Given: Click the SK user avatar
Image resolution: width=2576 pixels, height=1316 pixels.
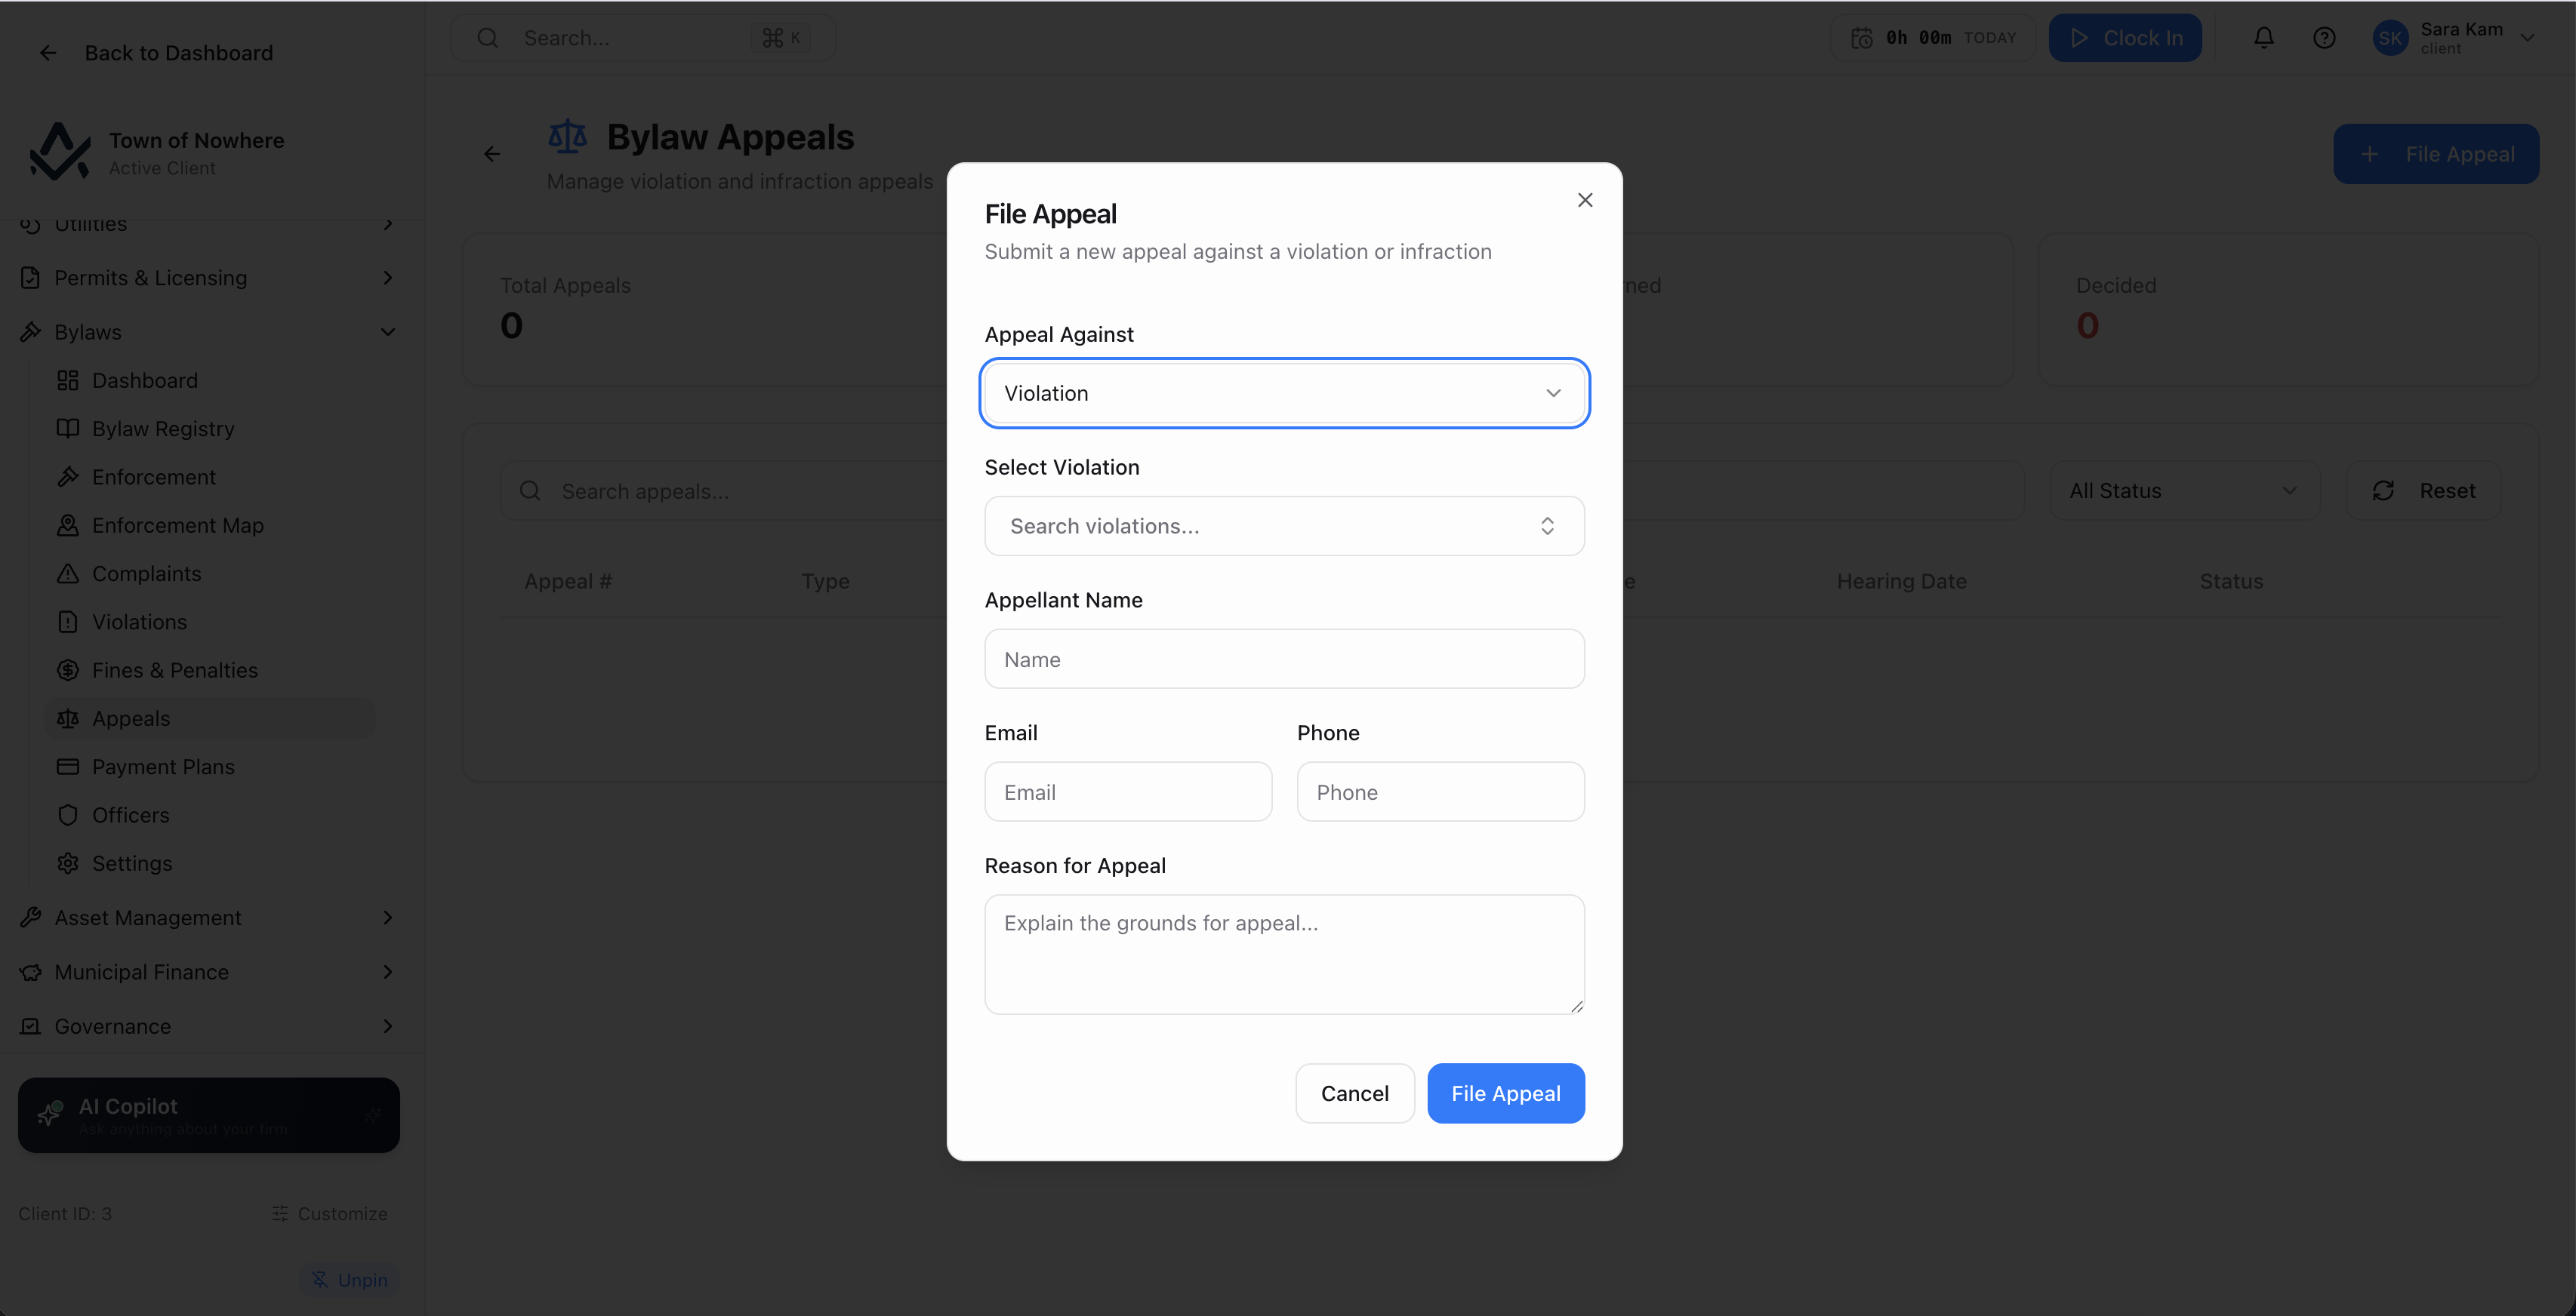Looking at the screenshot, I should pos(2391,38).
